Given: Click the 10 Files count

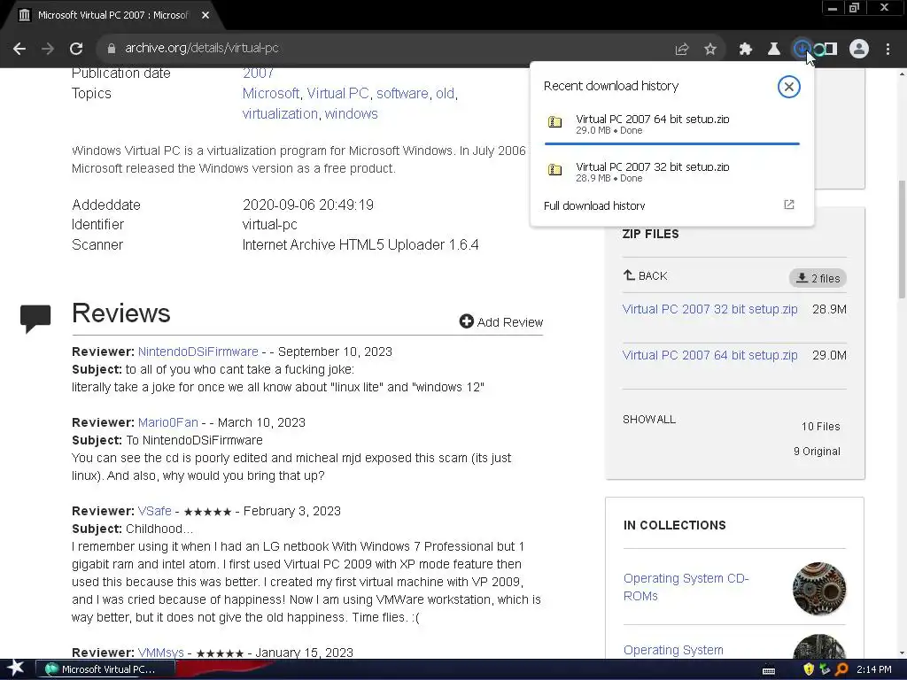Looking at the screenshot, I should tap(820, 427).
